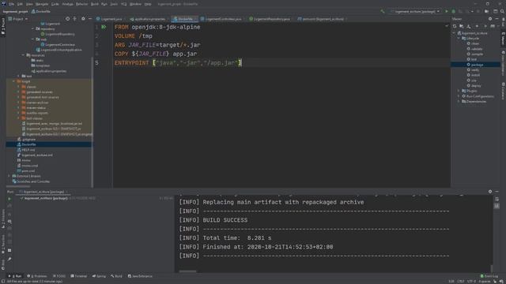
Task: Open the Build menu
Action: pos(95,4)
